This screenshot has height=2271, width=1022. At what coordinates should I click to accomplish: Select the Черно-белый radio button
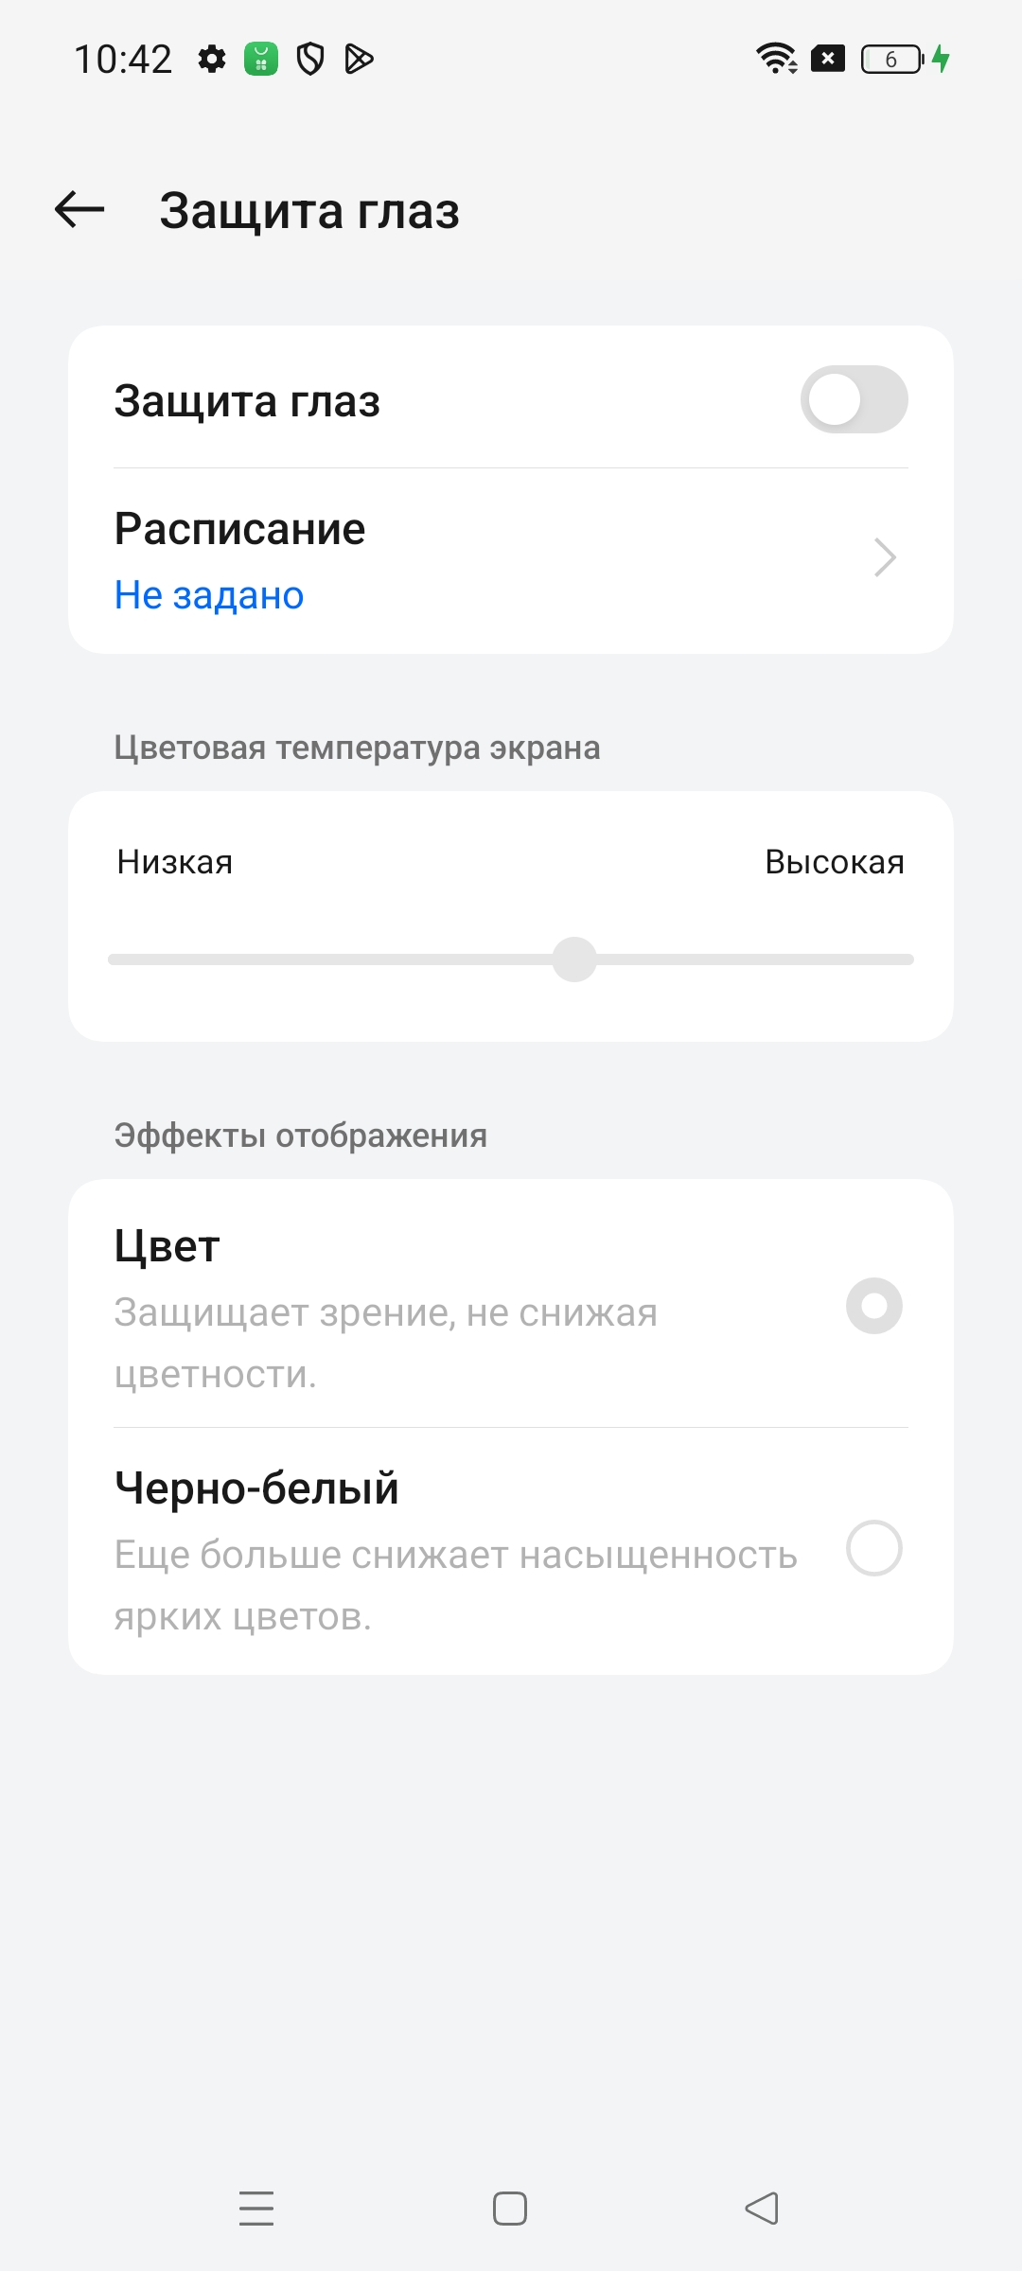pos(873,1548)
